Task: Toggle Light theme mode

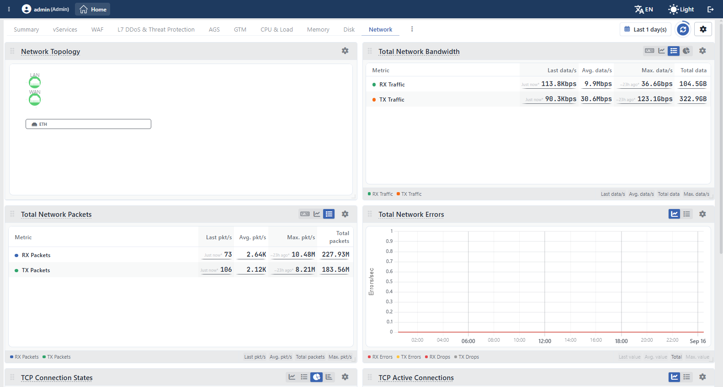Action: pos(681,9)
